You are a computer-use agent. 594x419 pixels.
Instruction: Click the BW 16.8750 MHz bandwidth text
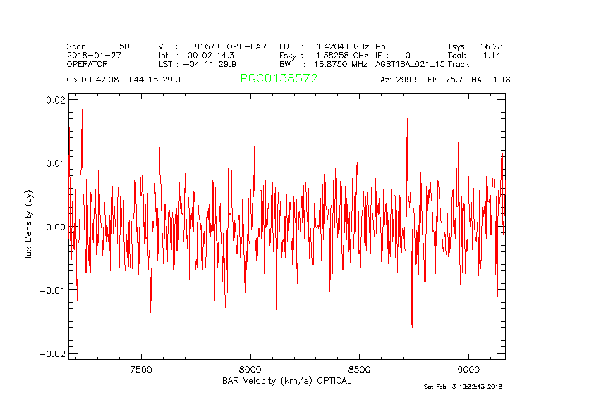[323, 64]
